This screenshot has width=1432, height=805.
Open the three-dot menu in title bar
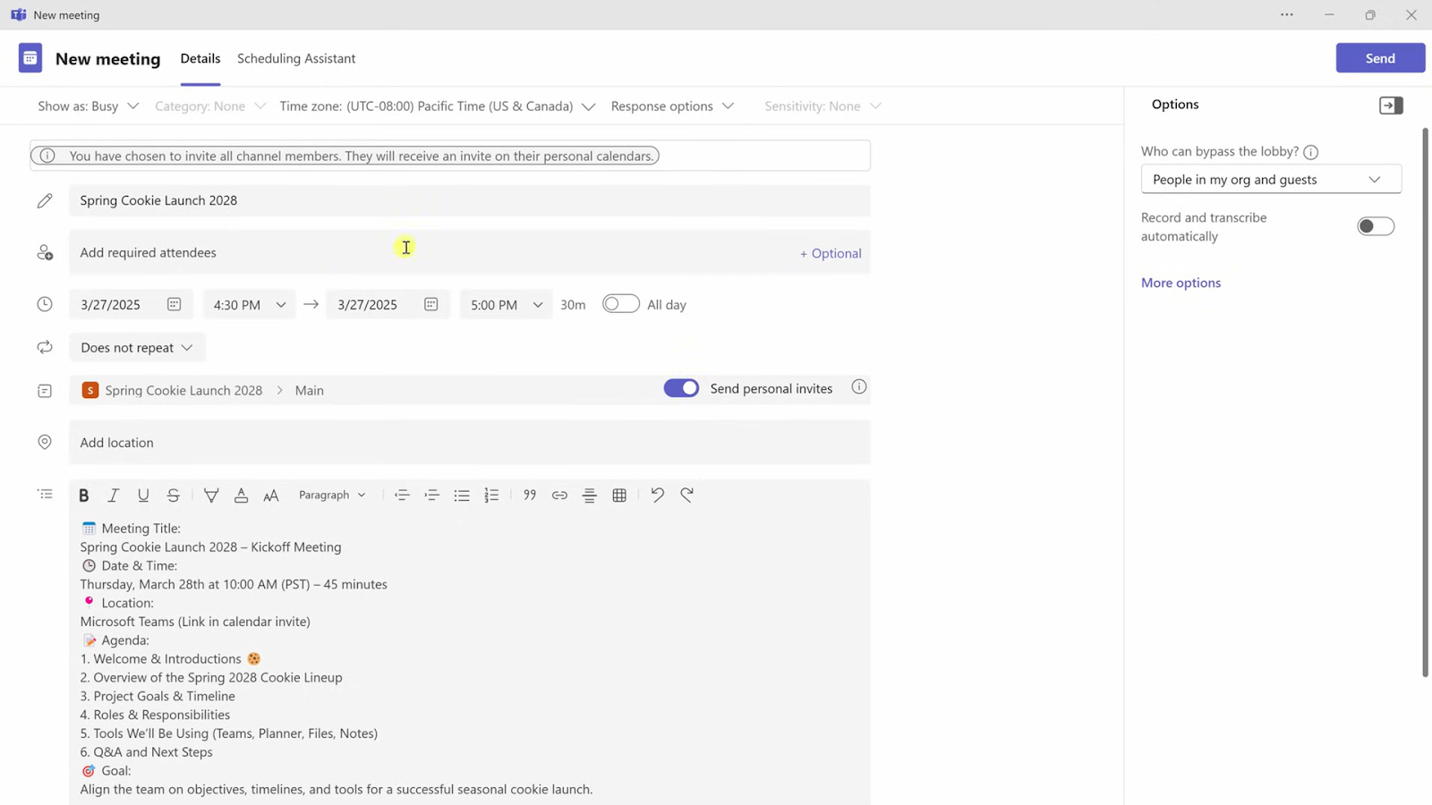[1287, 14]
